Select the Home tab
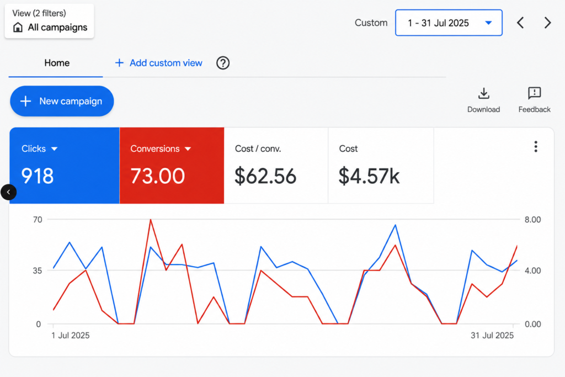 (x=57, y=63)
